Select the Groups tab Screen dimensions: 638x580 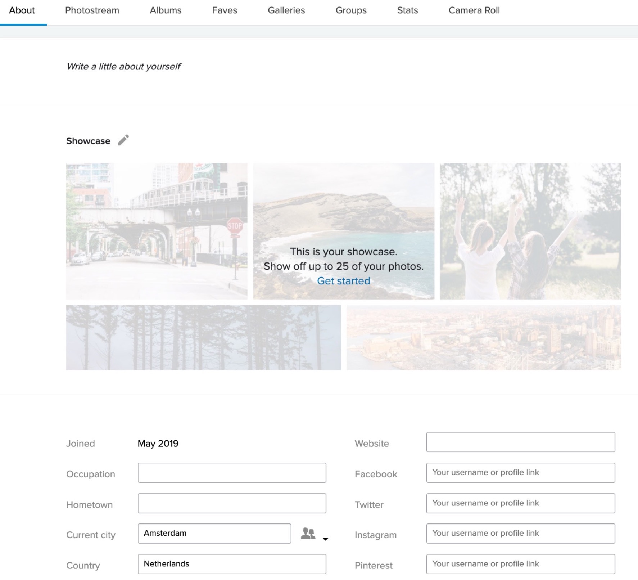351,10
